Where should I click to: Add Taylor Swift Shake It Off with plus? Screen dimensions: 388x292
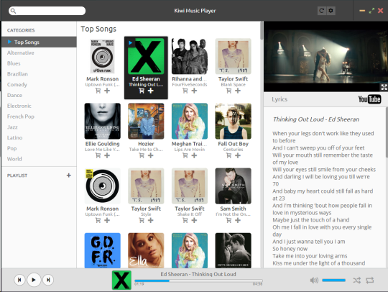coord(194,220)
